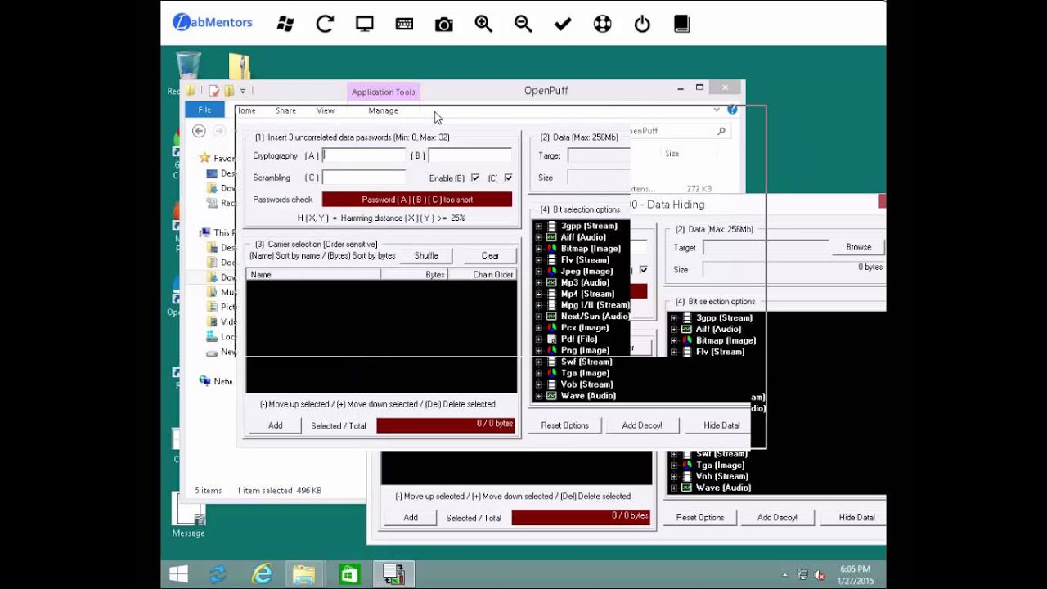This screenshot has width=1047, height=589.
Task: Click the muted volume icon in system tray
Action: tap(820, 575)
